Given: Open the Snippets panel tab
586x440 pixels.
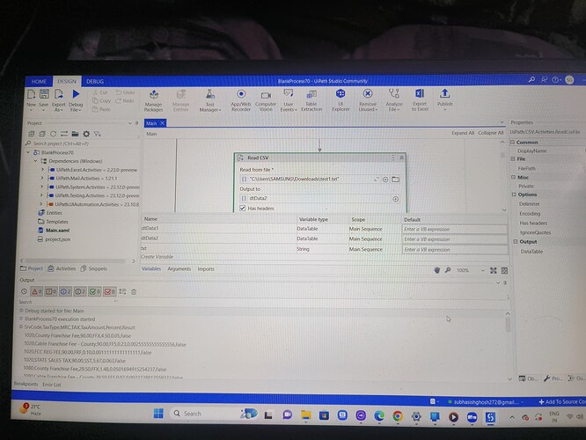Looking at the screenshot, I should [94, 268].
